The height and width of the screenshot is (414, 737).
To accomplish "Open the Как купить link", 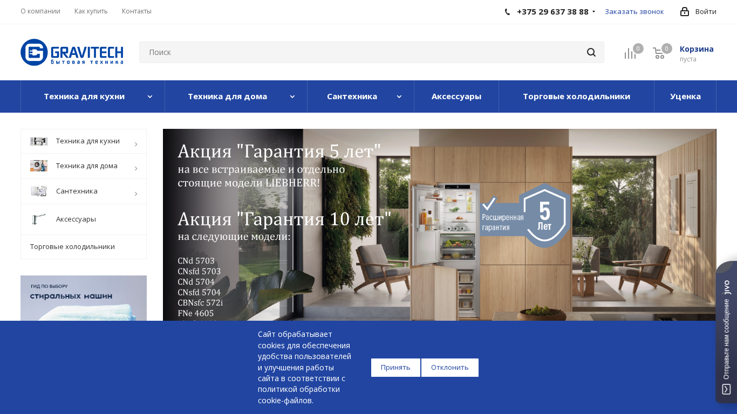I will (91, 11).
